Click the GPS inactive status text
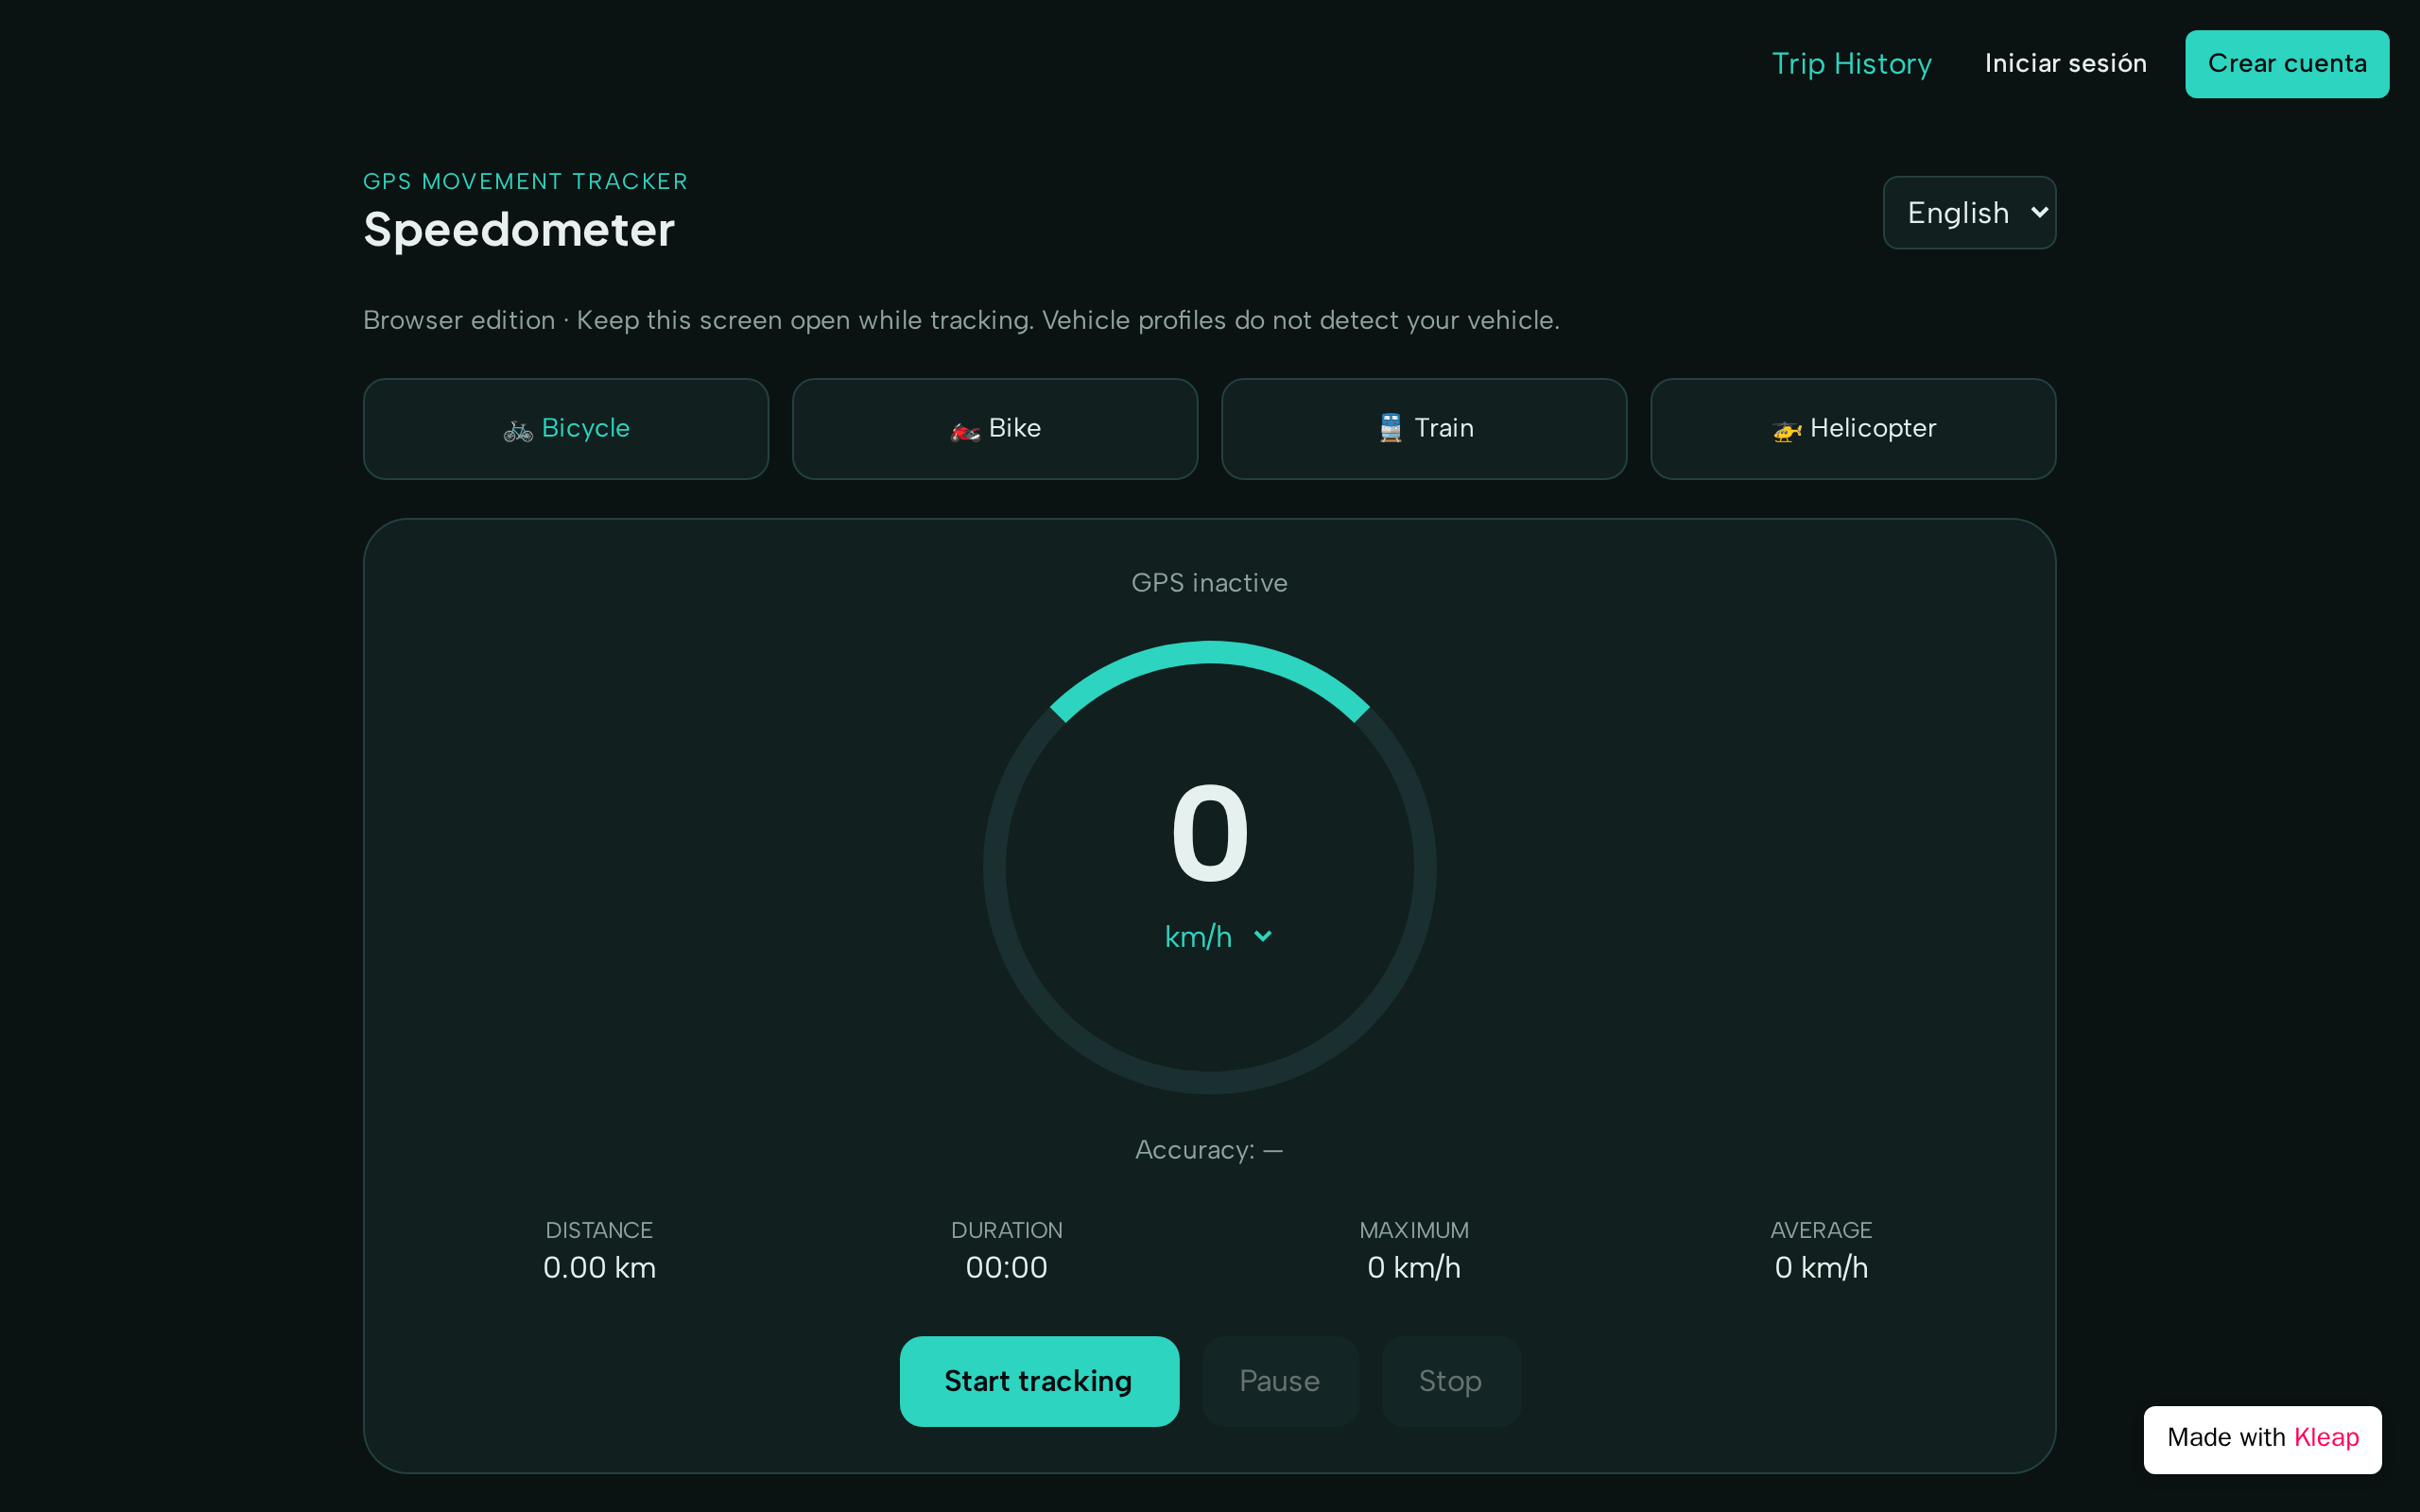The image size is (2420, 1512). [x=1209, y=583]
